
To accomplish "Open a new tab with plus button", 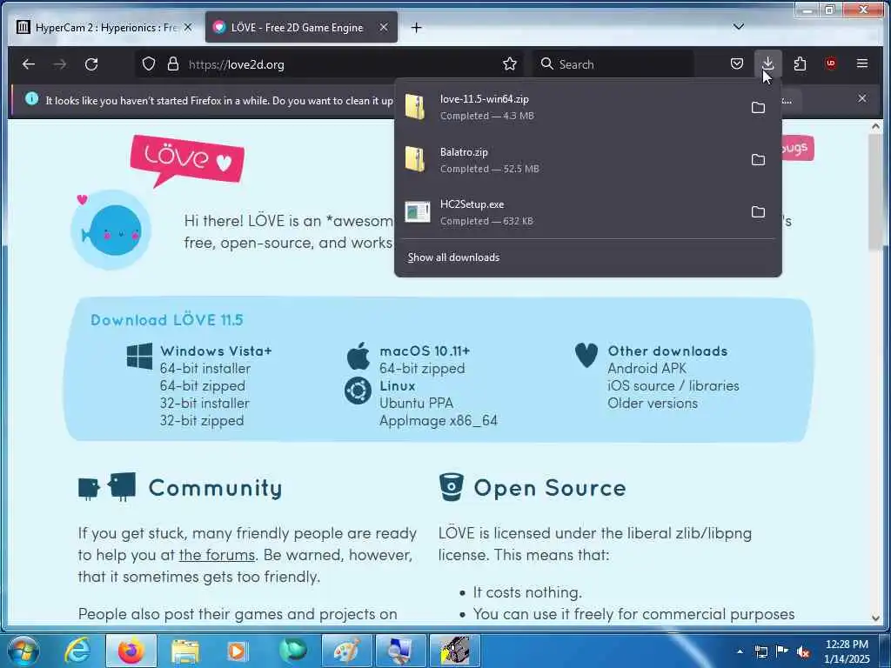I will 416,27.
